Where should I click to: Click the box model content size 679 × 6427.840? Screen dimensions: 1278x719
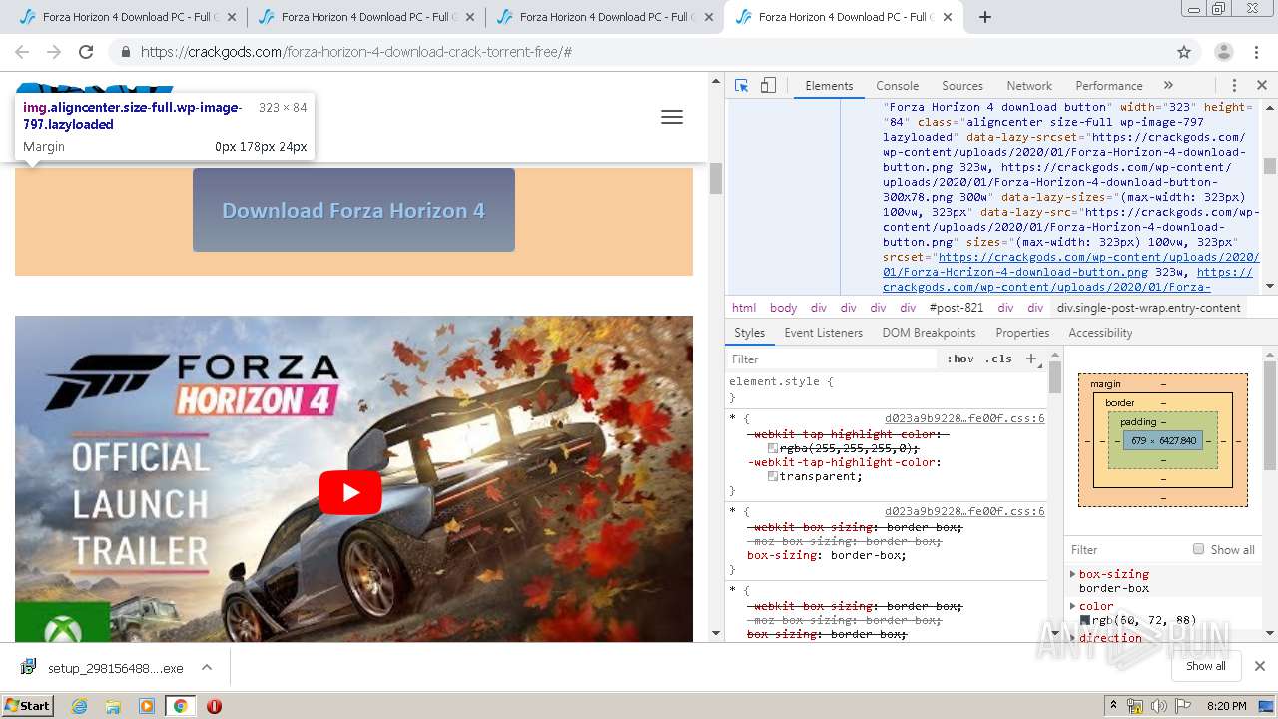[x=1163, y=440]
